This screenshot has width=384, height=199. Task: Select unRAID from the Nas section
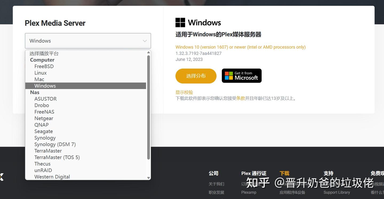(43, 170)
